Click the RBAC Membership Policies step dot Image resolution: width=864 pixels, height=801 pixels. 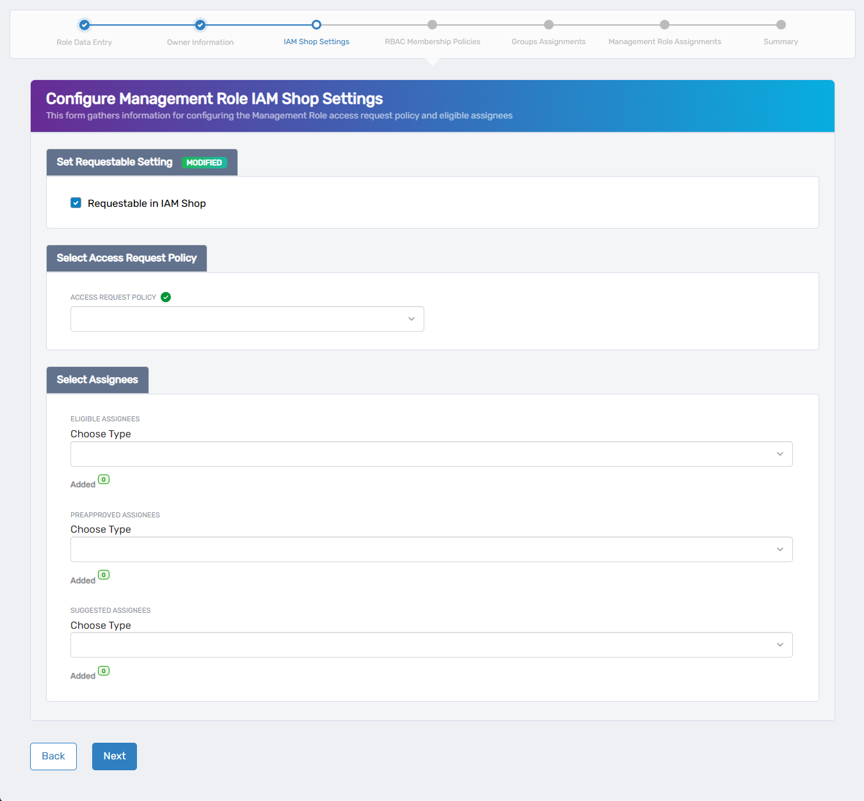pyautogui.click(x=433, y=25)
